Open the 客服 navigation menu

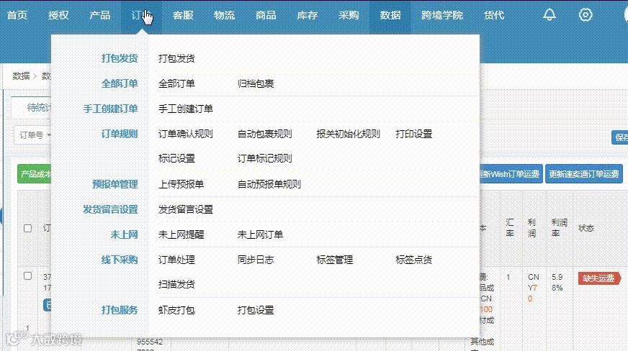click(183, 15)
